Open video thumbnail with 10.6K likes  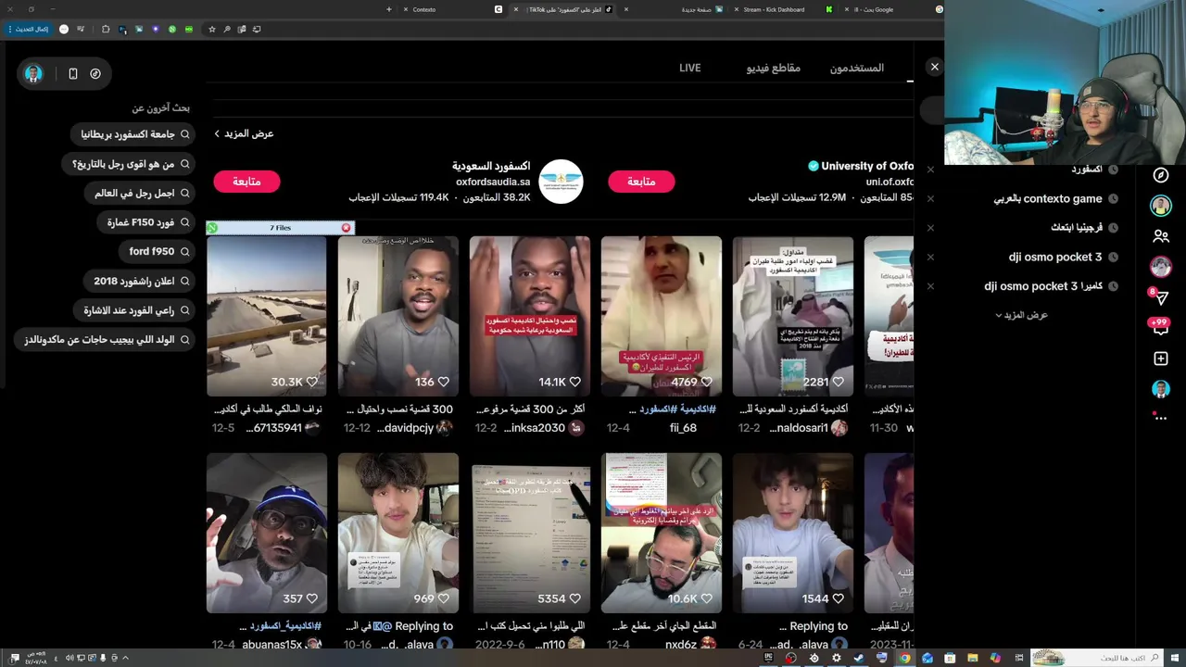[x=662, y=533]
